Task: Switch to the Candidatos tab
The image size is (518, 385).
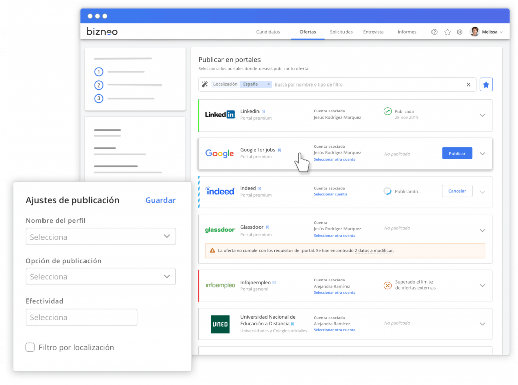Action: tap(268, 32)
